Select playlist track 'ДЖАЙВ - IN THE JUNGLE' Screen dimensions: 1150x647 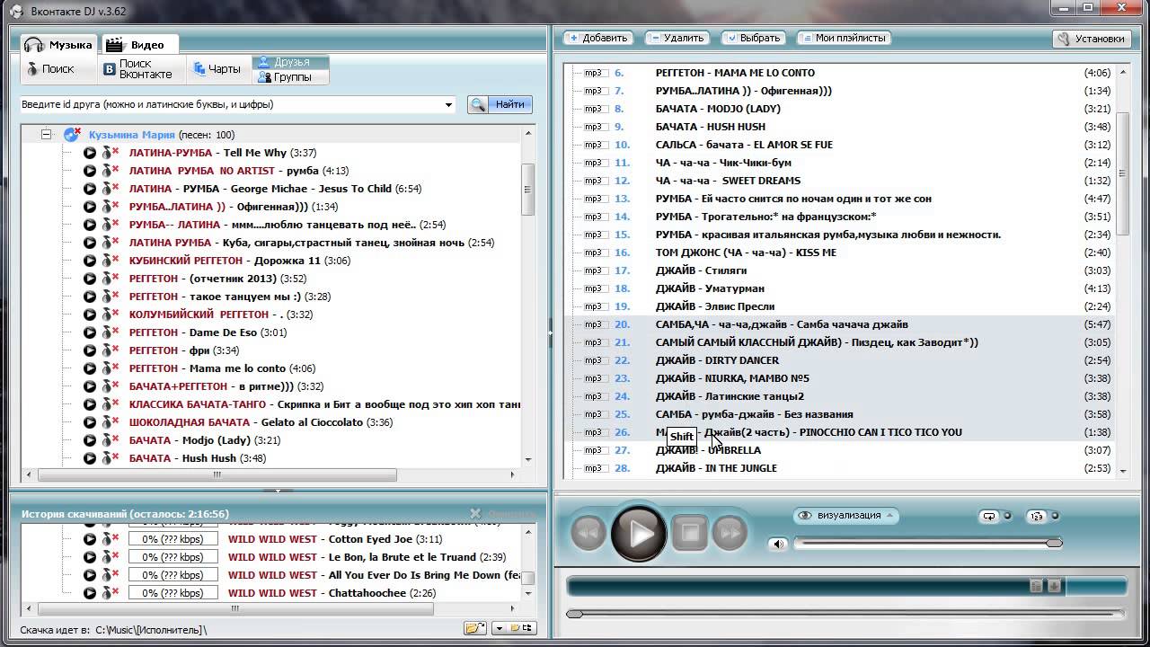(716, 468)
